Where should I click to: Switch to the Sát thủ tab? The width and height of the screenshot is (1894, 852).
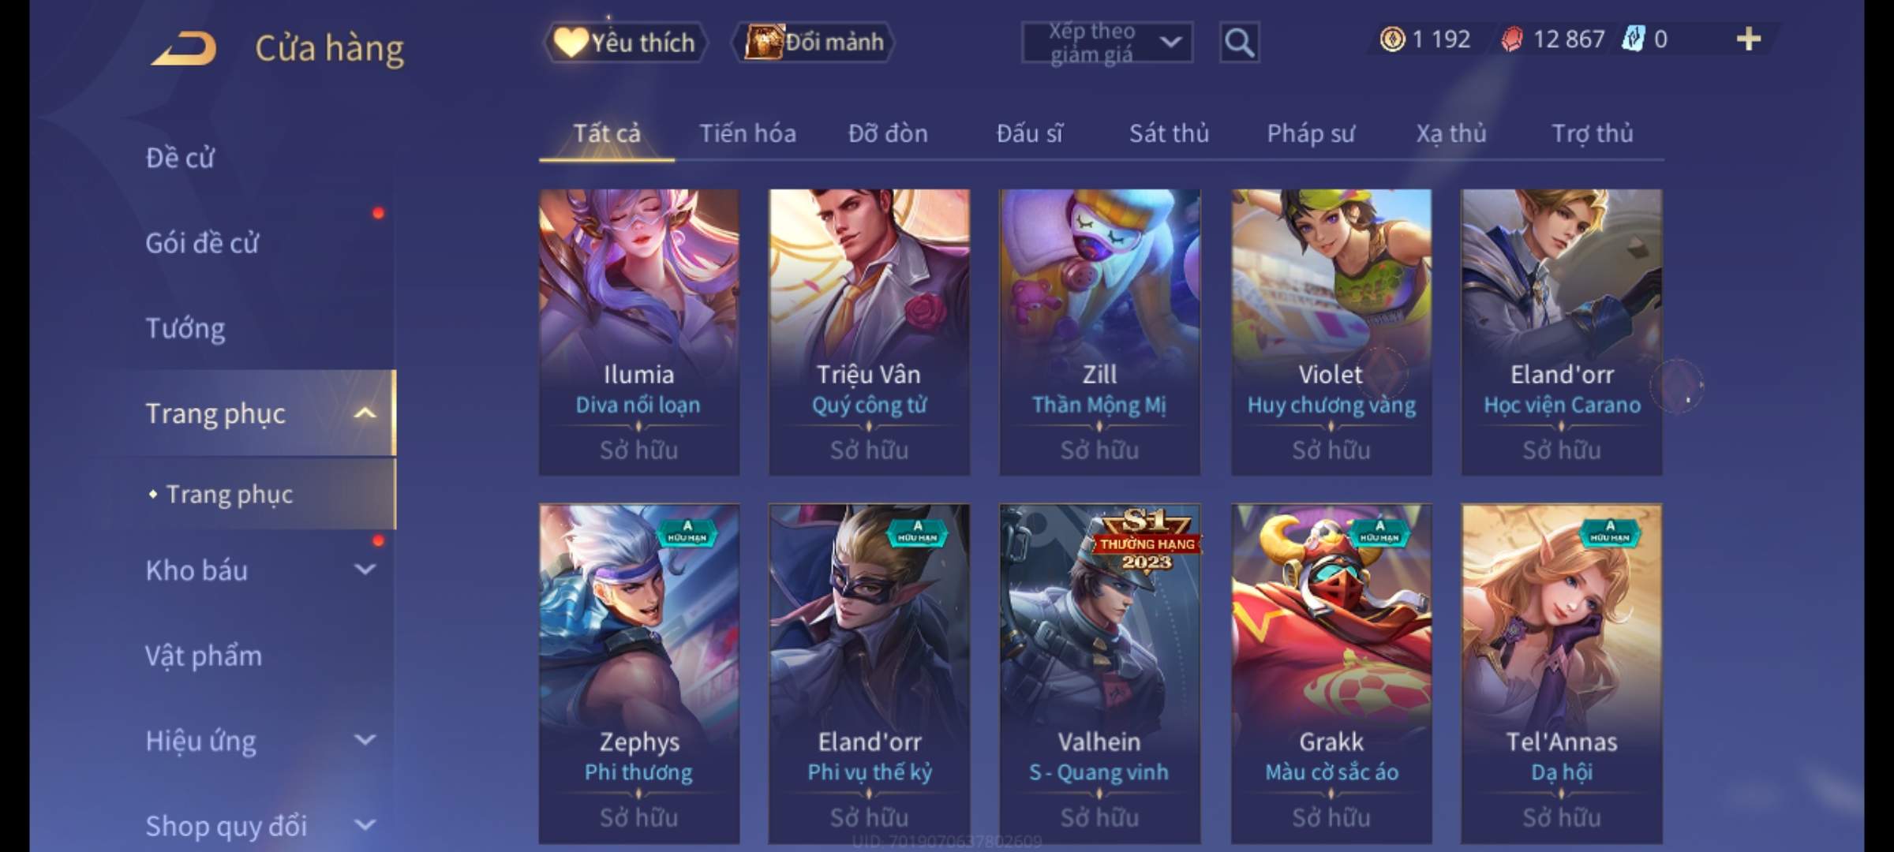pyautogui.click(x=1169, y=133)
